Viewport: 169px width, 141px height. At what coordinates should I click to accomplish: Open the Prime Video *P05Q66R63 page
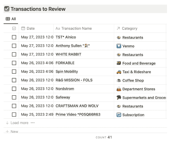(x=78, y=114)
